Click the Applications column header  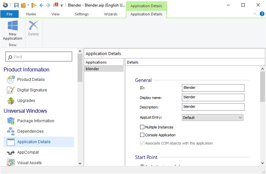click(x=104, y=62)
